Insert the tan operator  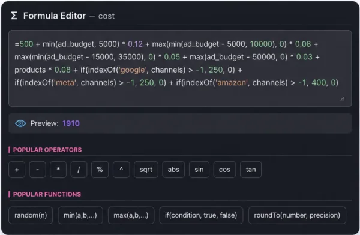pos(251,170)
